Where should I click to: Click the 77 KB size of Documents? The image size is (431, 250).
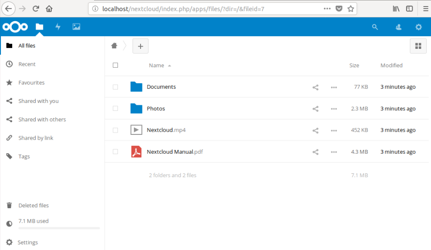coord(361,87)
